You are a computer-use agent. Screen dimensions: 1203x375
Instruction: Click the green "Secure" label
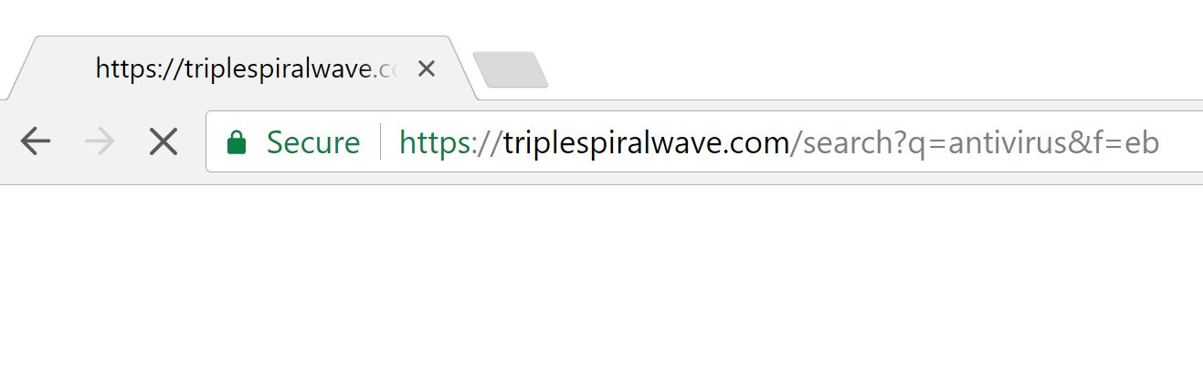click(313, 142)
